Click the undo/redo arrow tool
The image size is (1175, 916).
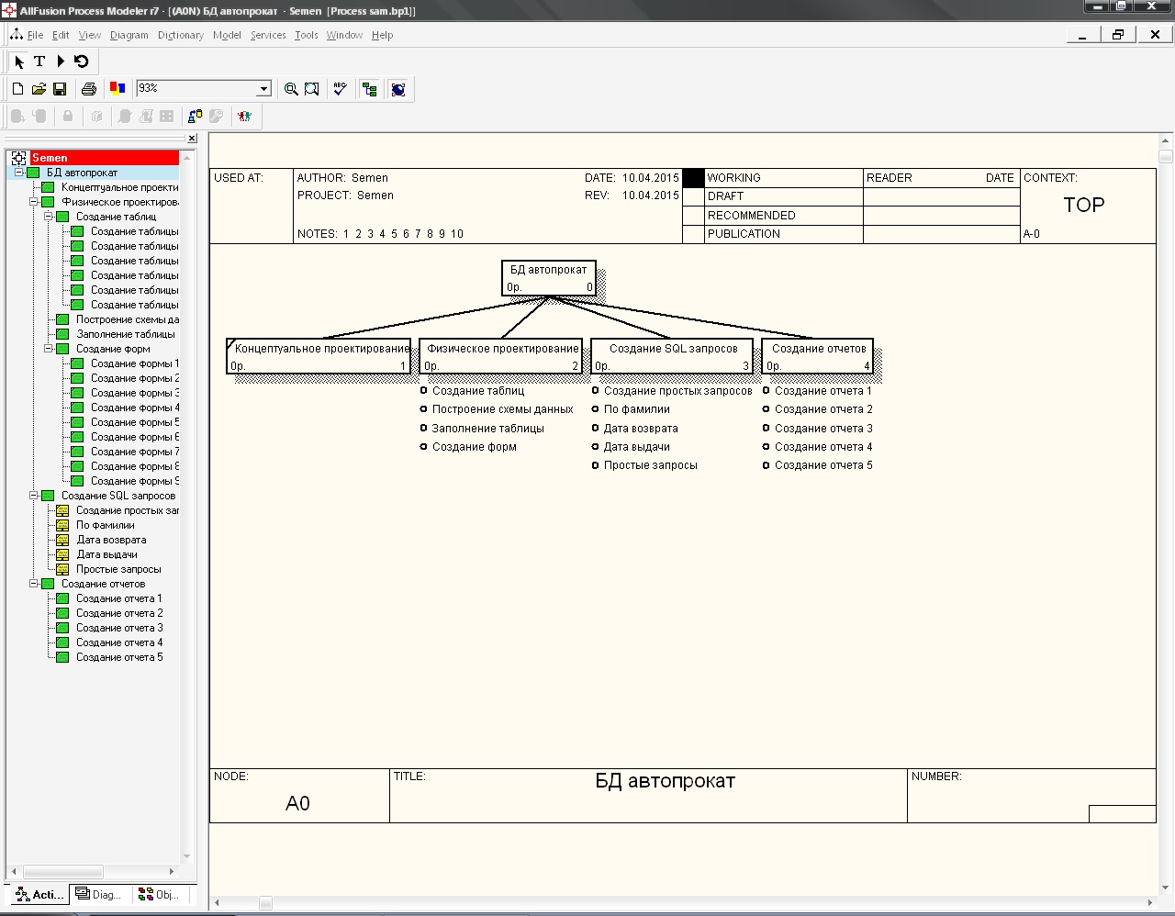point(82,61)
